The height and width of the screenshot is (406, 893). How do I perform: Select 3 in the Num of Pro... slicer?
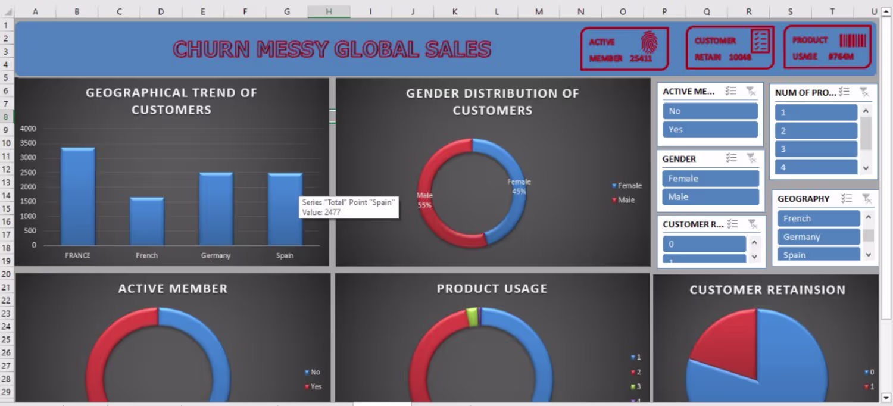816,149
